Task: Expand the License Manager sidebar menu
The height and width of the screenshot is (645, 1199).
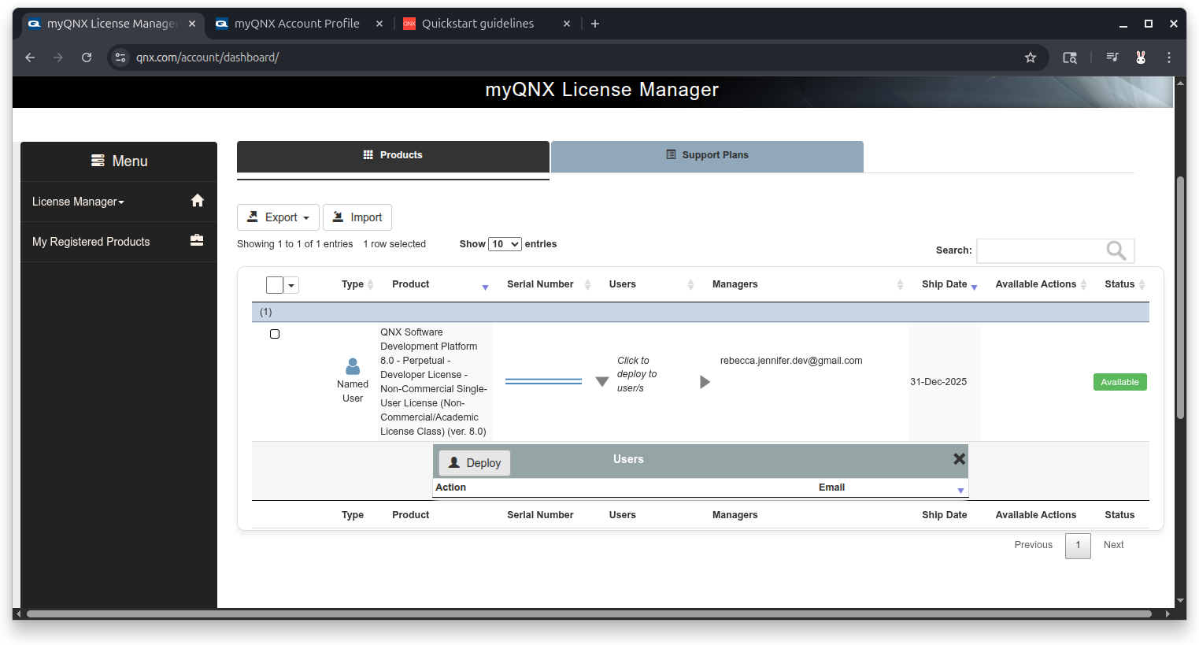Action: pyautogui.click(x=78, y=202)
